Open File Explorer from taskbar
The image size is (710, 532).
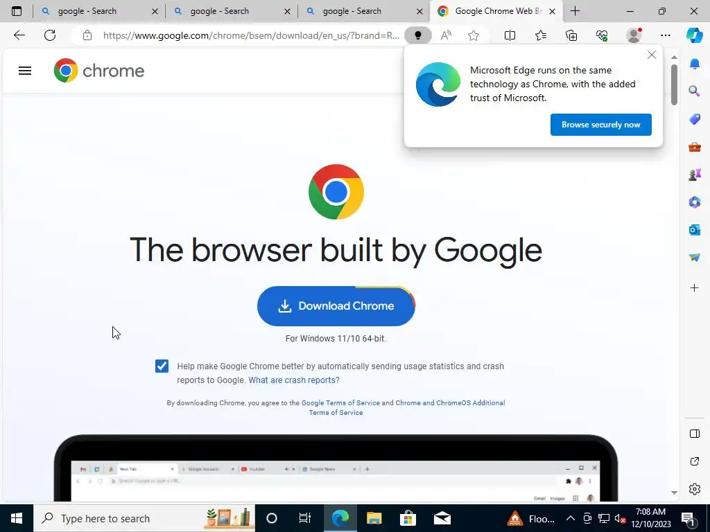[374, 518]
